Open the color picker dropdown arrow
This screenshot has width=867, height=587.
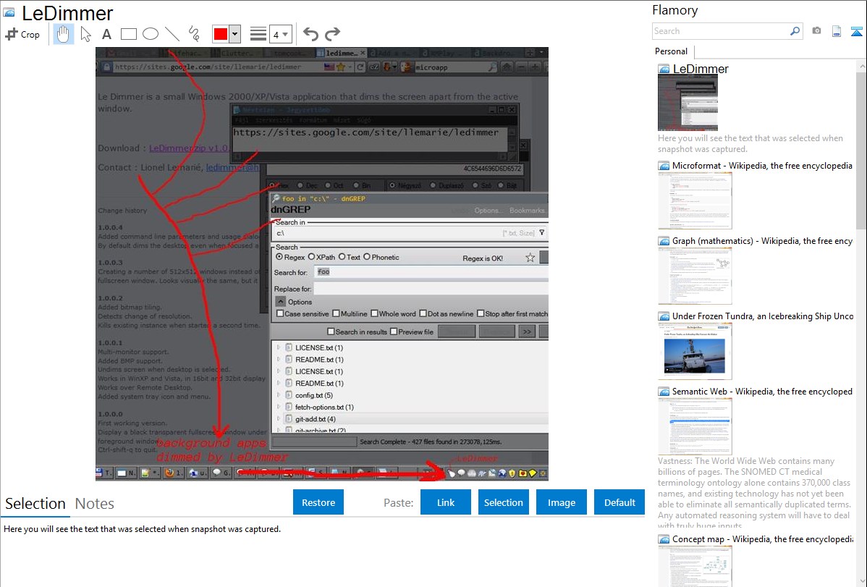(234, 34)
